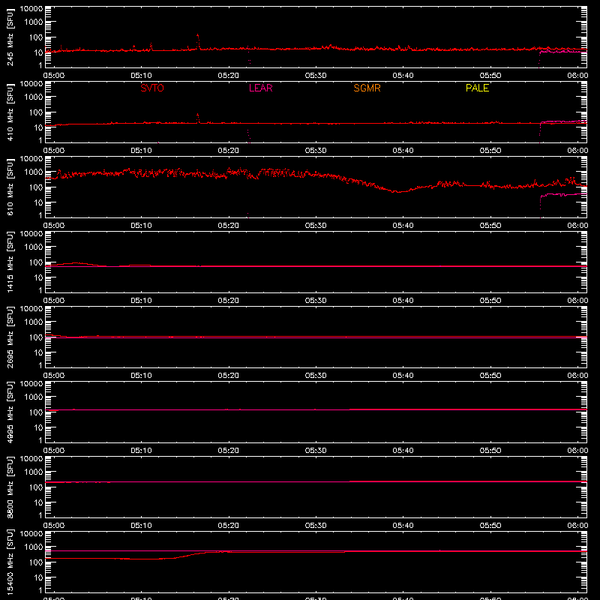Click the 05:50 time label under 610 MHz panel
This screenshot has width=600, height=600.
[490, 226]
